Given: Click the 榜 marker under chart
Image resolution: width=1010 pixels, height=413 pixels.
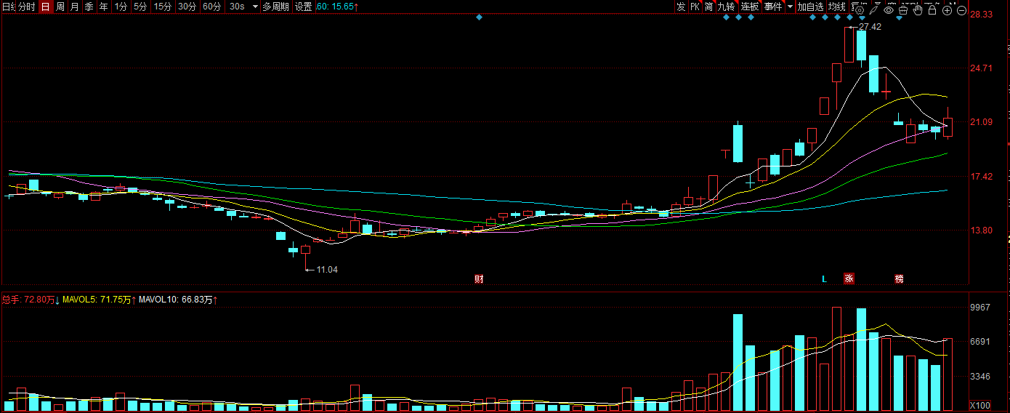Looking at the screenshot, I should pos(900,279).
